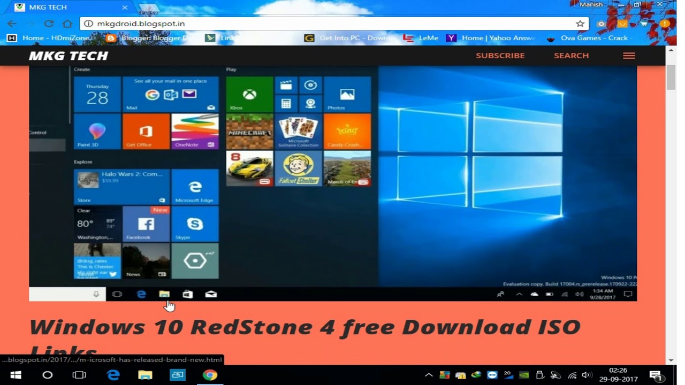This screenshot has width=685, height=385.
Task: Go back to the previous page
Action: click(12, 24)
